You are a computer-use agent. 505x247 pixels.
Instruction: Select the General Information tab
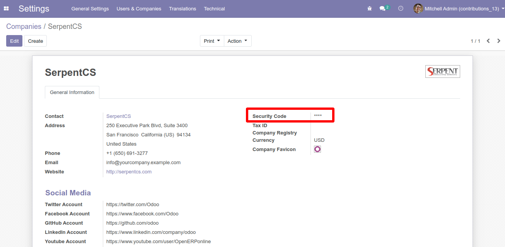click(72, 92)
